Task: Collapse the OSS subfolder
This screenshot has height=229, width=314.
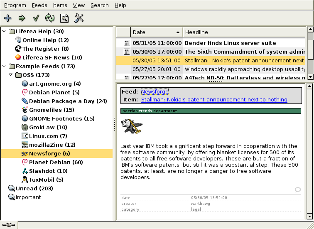Action: tap(11, 75)
